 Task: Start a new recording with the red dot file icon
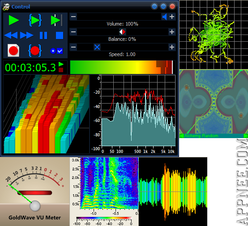click(x=13, y=51)
